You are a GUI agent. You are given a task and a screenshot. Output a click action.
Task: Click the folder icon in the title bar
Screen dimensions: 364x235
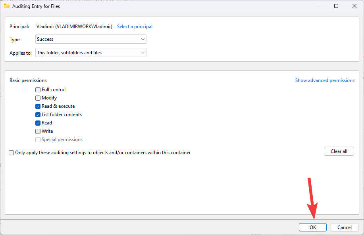(6, 6)
